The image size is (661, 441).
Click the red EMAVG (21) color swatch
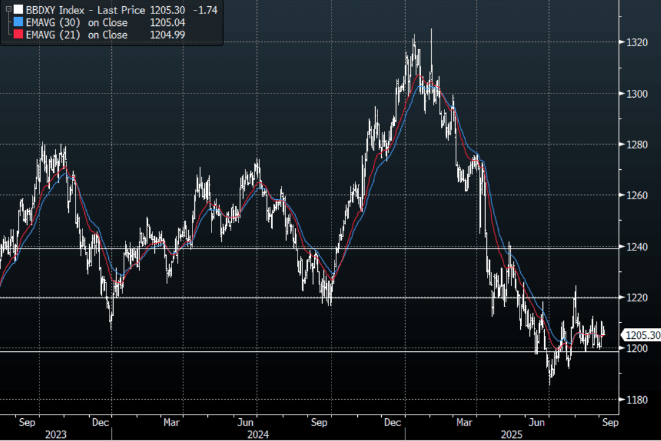[x=18, y=34]
